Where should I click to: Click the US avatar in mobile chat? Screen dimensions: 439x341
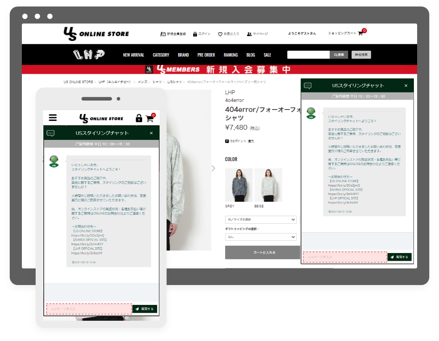point(54,162)
